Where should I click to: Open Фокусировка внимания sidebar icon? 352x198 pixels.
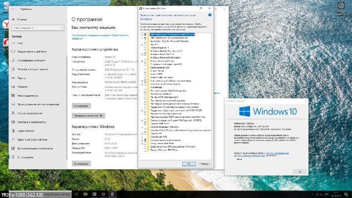click(x=13, y=60)
